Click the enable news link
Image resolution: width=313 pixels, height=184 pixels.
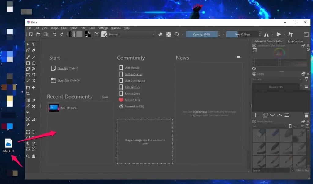[200, 112]
